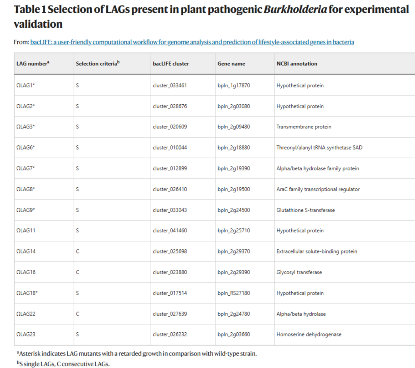
Task: Click the Selection criteria column header
Action: [98, 63]
